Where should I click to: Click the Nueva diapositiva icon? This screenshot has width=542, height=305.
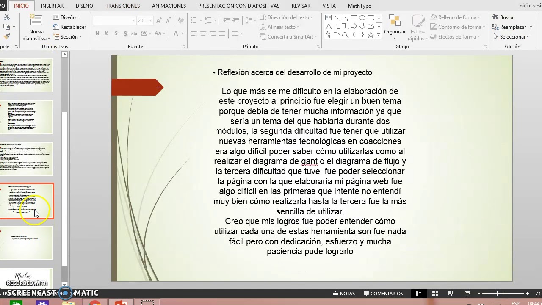(36, 21)
